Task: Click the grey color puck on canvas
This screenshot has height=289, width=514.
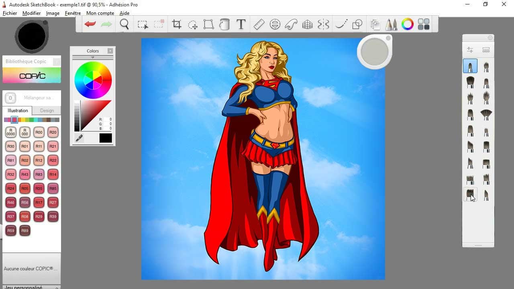Action: 375,52
